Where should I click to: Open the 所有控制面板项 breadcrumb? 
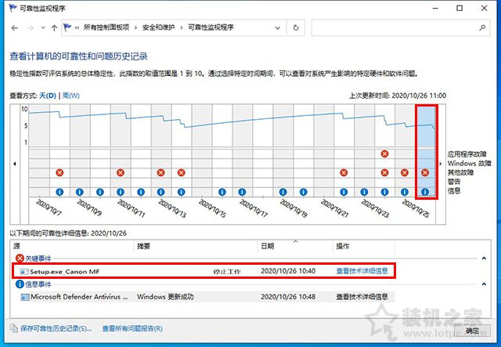pyautogui.click(x=106, y=27)
